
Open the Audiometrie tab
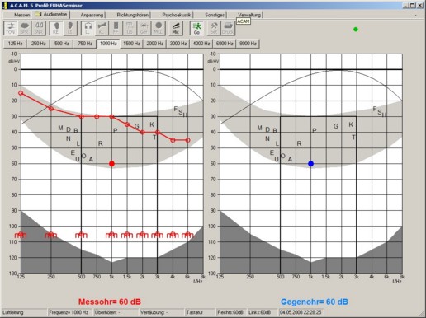[51, 14]
